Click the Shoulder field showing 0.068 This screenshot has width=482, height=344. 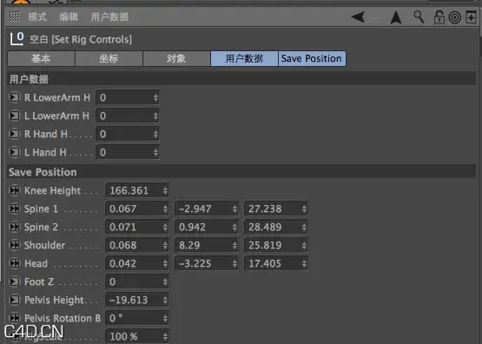137,245
